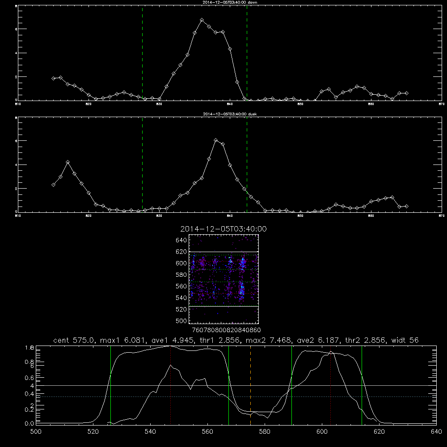Click the red dotted peak line near 547

pyautogui.click(x=170, y=385)
